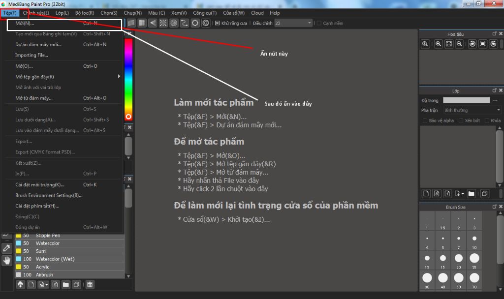Toggle the Cạnh mềm checkbox
The width and height of the screenshot is (504, 299).
pyautogui.click(x=319, y=23)
